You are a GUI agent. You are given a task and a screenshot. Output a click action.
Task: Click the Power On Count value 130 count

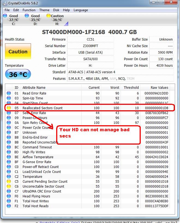(x=161, y=59)
